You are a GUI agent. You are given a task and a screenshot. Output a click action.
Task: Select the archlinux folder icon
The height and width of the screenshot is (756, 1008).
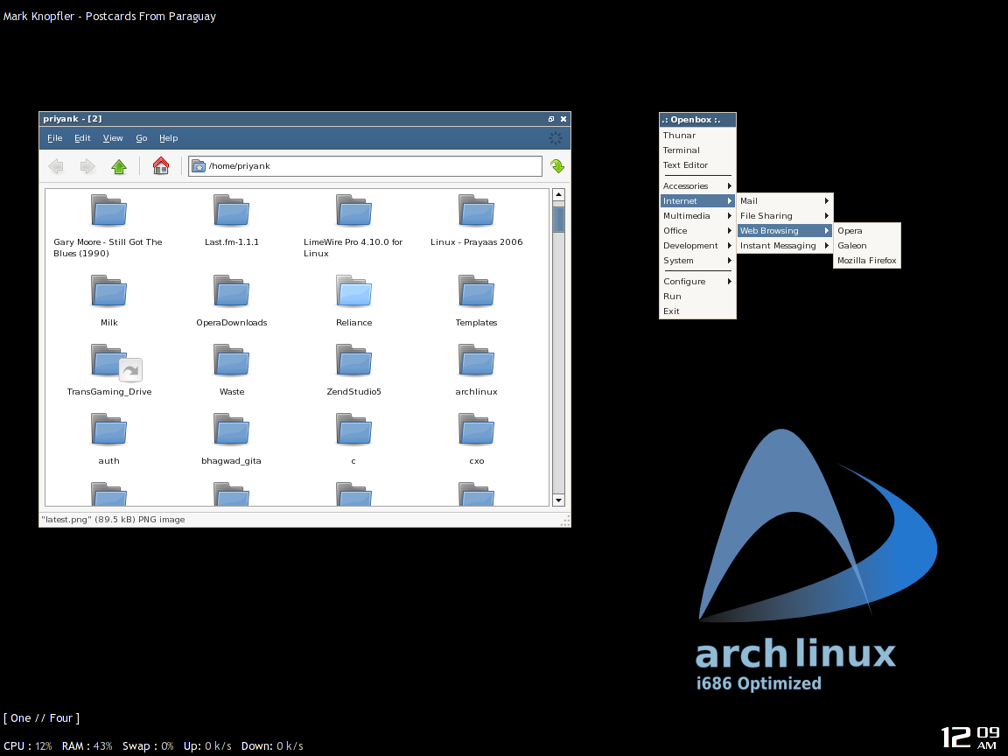[x=476, y=360]
